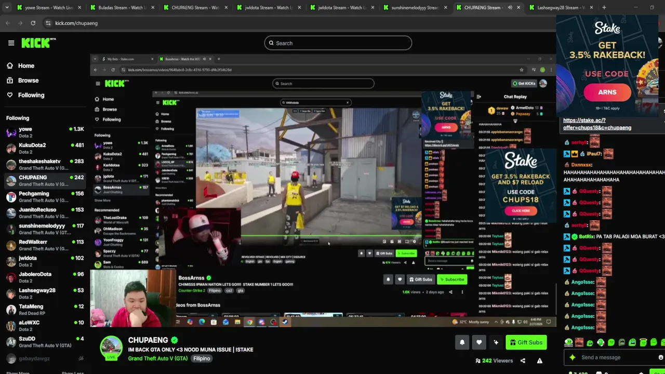Focus the Kick Search field
Image resolution: width=665 pixels, height=374 pixels.
tap(338, 43)
